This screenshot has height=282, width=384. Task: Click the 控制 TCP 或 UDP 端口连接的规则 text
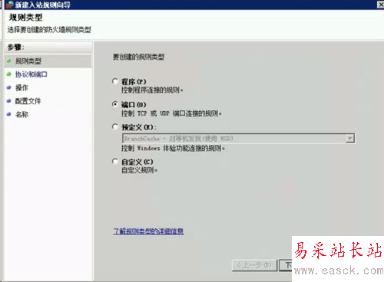[x=171, y=113]
